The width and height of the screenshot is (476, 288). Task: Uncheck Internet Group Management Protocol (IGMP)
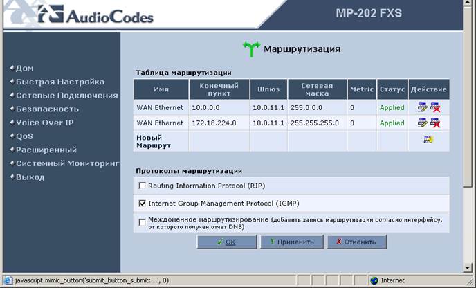pos(142,204)
